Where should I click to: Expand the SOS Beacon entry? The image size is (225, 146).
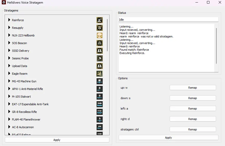(9, 43)
